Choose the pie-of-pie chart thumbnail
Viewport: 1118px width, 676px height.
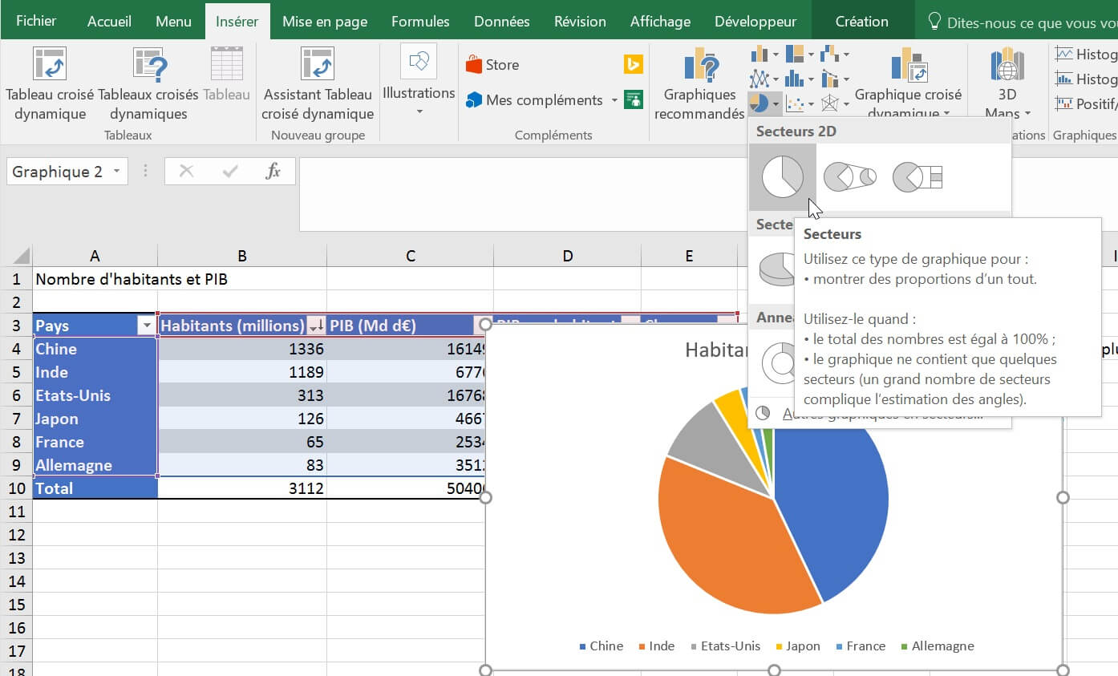click(849, 176)
